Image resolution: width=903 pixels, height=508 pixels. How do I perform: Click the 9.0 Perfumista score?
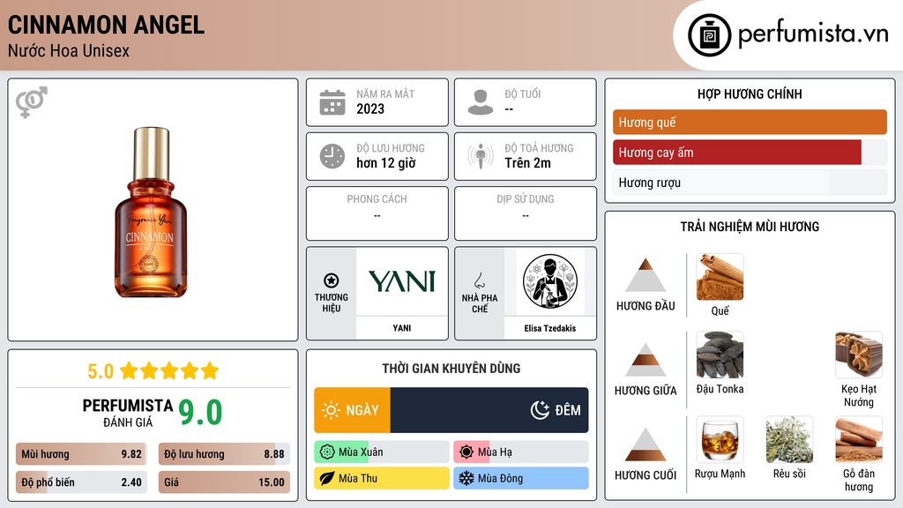[x=200, y=413]
